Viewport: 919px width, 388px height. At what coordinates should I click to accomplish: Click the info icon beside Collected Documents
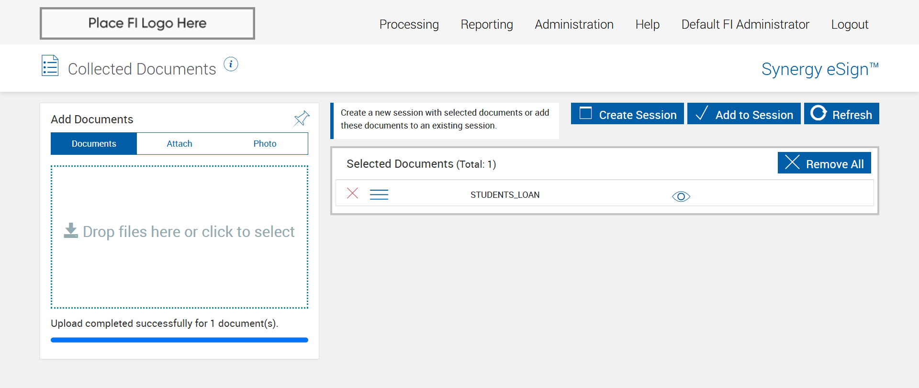point(231,64)
